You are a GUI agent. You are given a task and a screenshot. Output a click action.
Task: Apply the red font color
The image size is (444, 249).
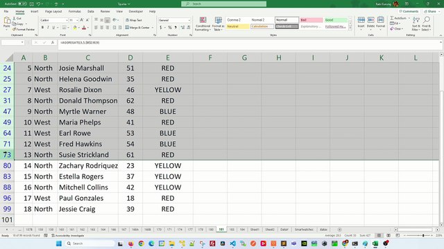click(x=84, y=28)
